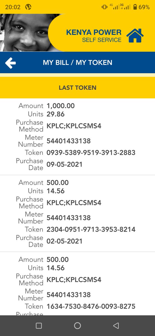This screenshot has width=155, height=336.
Task: Tap the back arrow icon
Action: (x=11, y=63)
